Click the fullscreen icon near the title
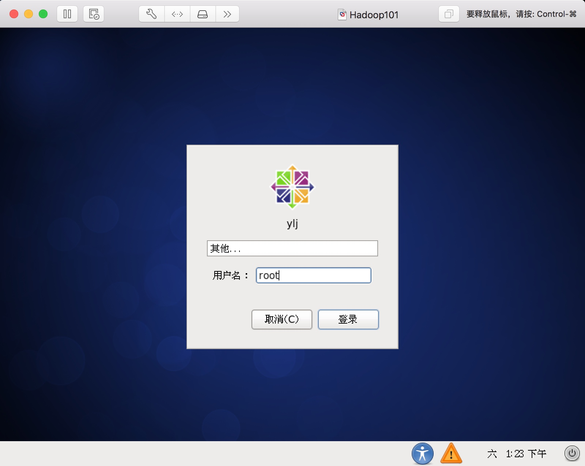This screenshot has height=466, width=585. 449,14
